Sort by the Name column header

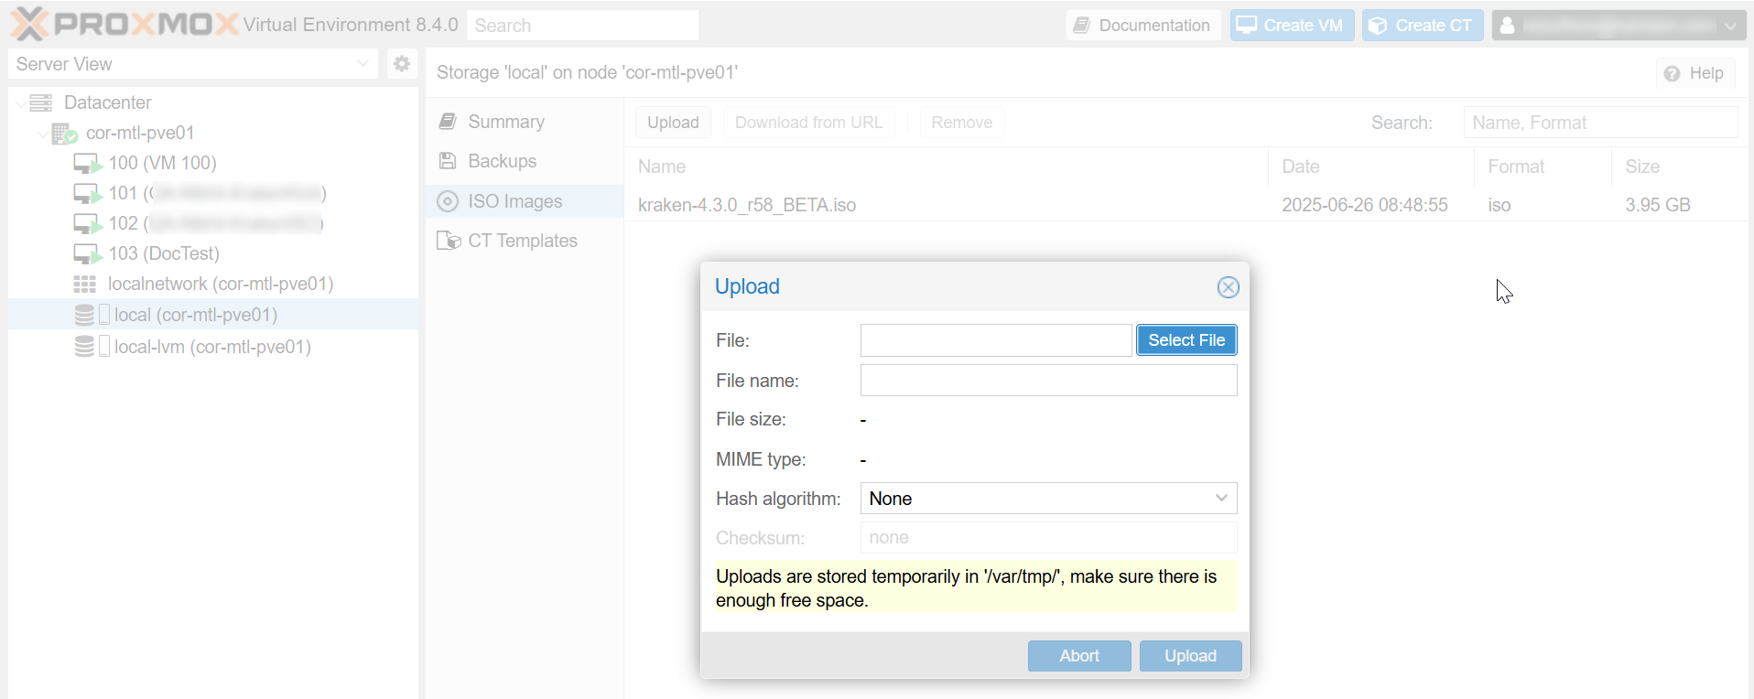tap(947, 167)
